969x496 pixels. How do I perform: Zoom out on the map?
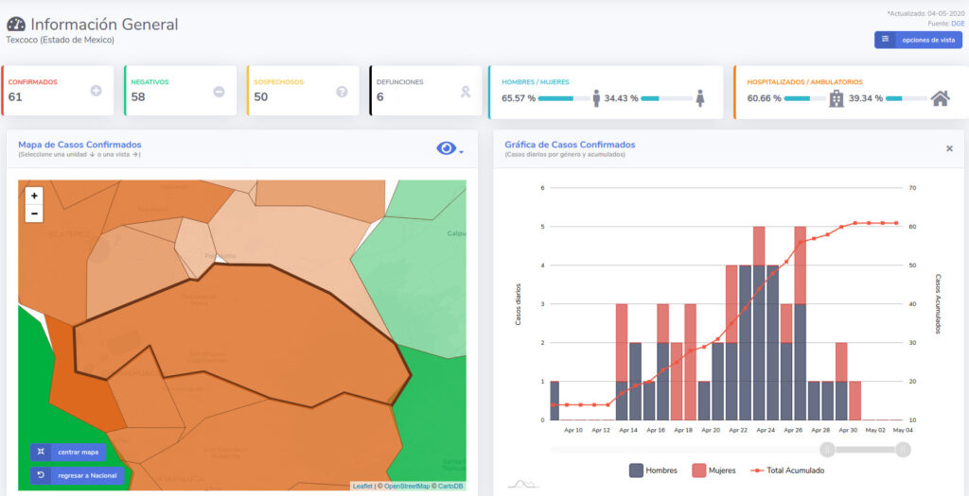coord(34,214)
